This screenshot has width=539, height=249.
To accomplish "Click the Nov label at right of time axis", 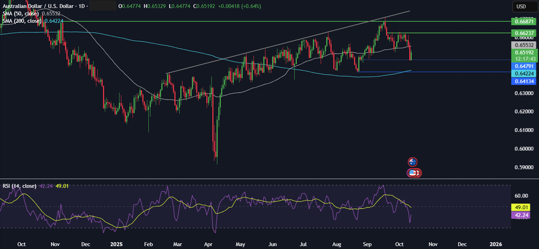I will 433,244.
